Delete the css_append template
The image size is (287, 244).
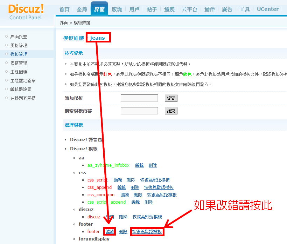(x=135, y=187)
